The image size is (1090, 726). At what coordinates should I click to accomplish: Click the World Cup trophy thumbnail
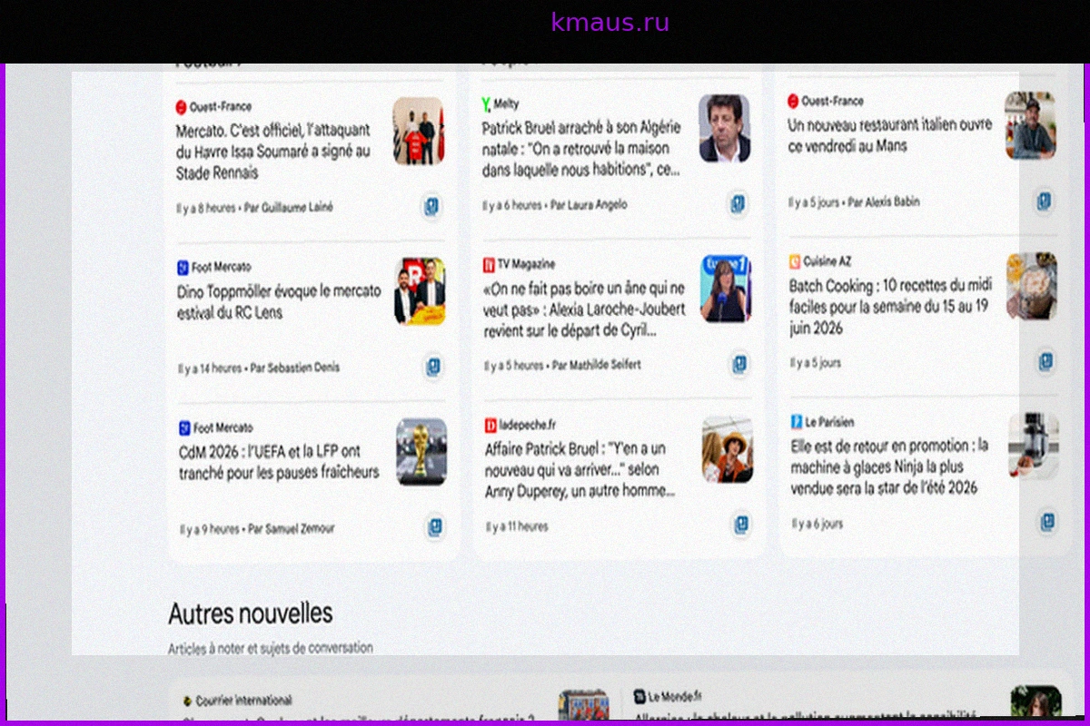421,451
